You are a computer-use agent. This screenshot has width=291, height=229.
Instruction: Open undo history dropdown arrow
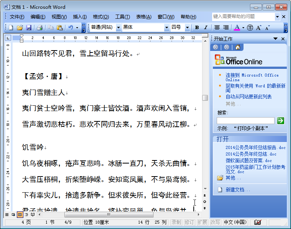click(x=77, y=28)
